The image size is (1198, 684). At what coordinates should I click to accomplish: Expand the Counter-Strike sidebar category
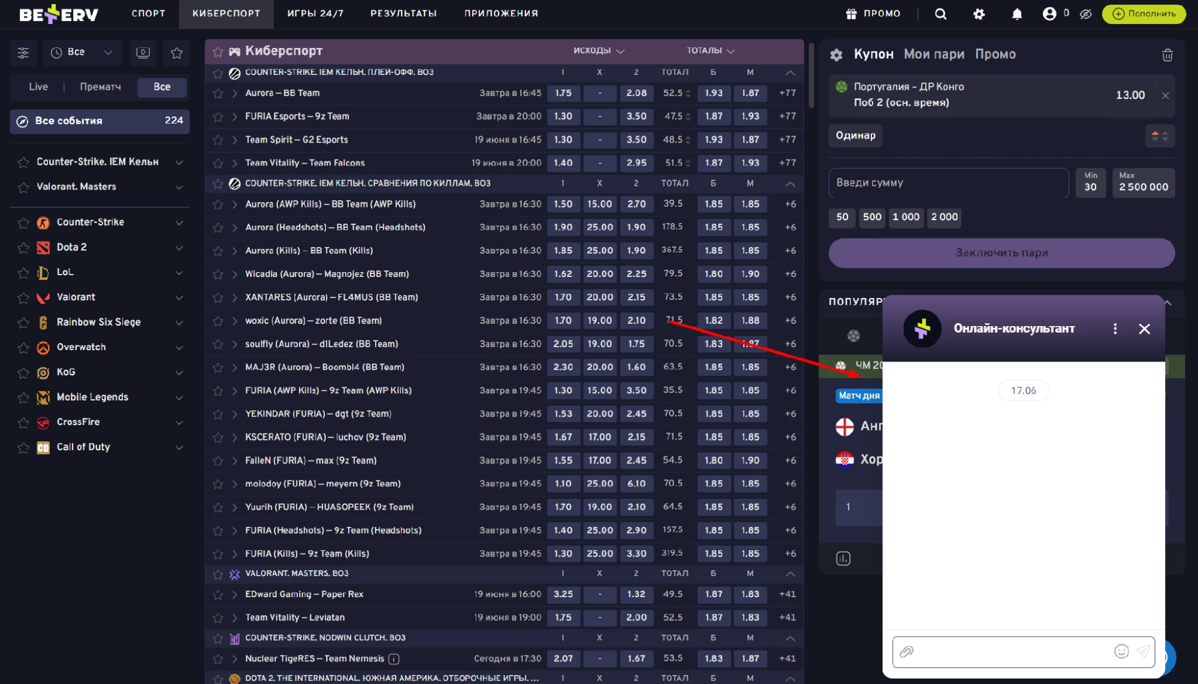pos(179,223)
